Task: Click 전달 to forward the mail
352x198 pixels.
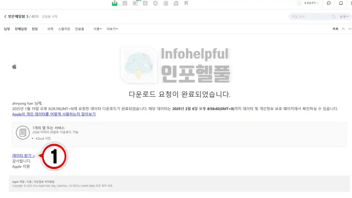Action: tap(35, 29)
